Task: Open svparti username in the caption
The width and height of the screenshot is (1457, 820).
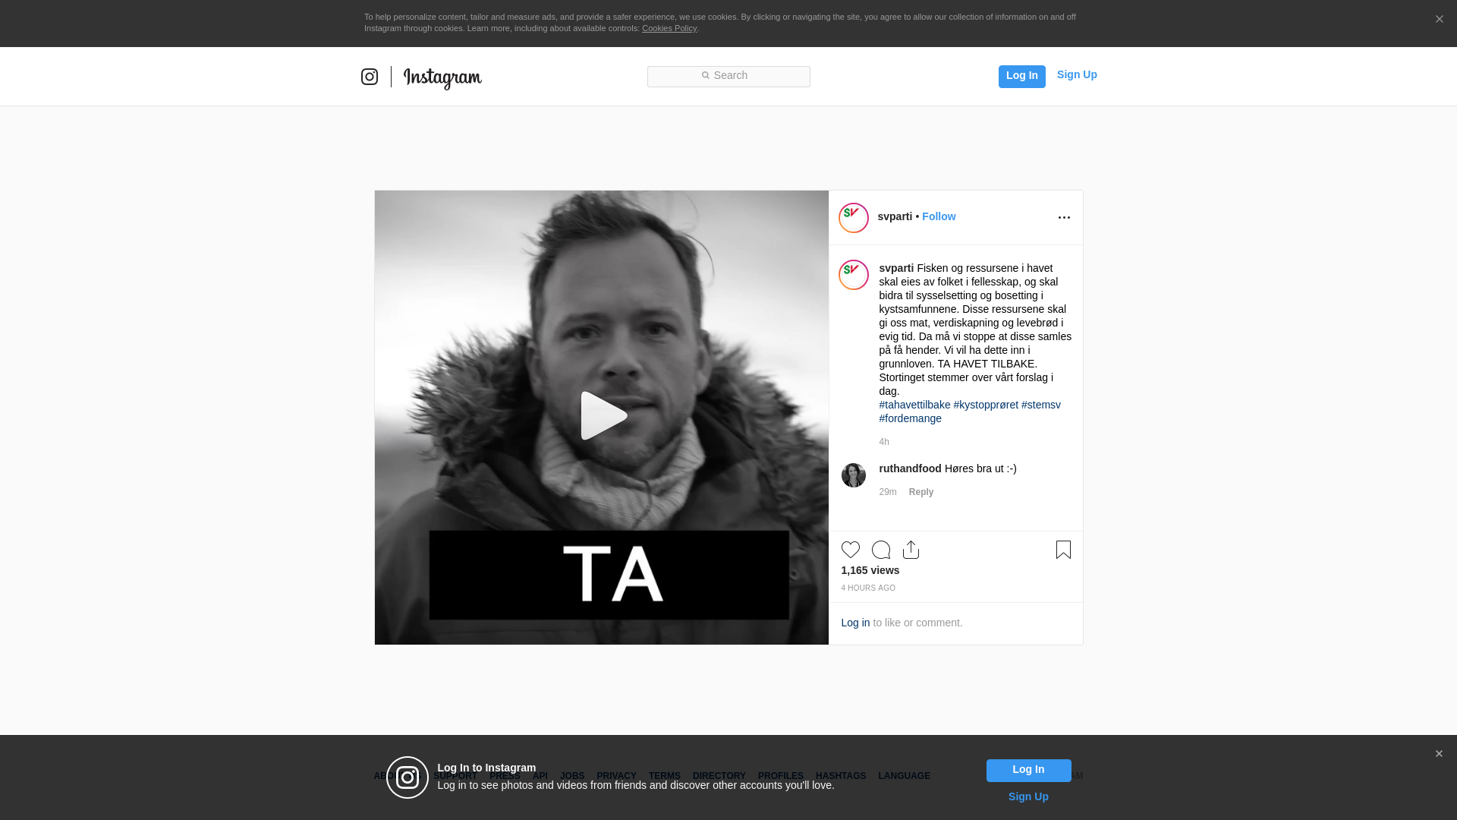Action: pos(896,268)
